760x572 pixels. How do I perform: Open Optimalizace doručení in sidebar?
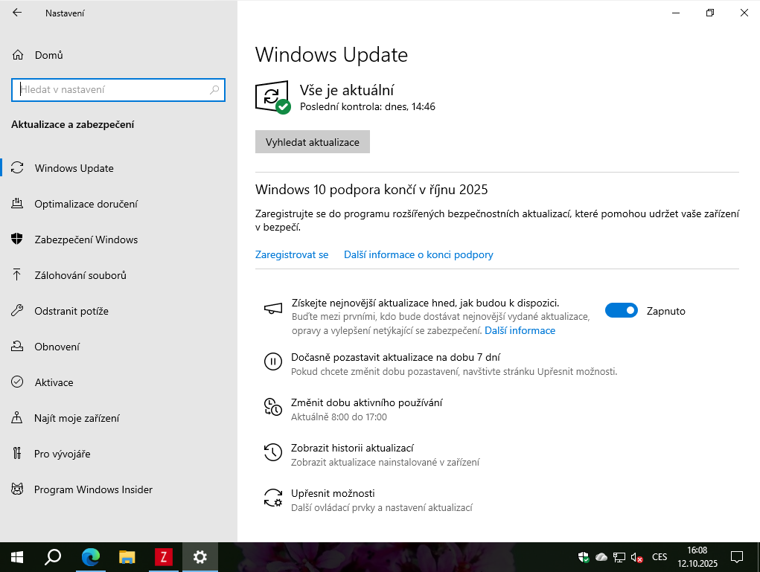click(86, 204)
